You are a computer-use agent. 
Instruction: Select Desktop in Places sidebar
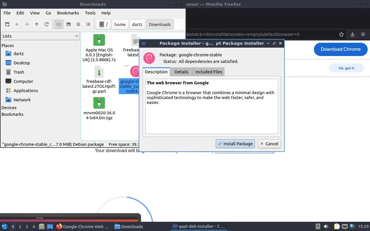click(22, 63)
